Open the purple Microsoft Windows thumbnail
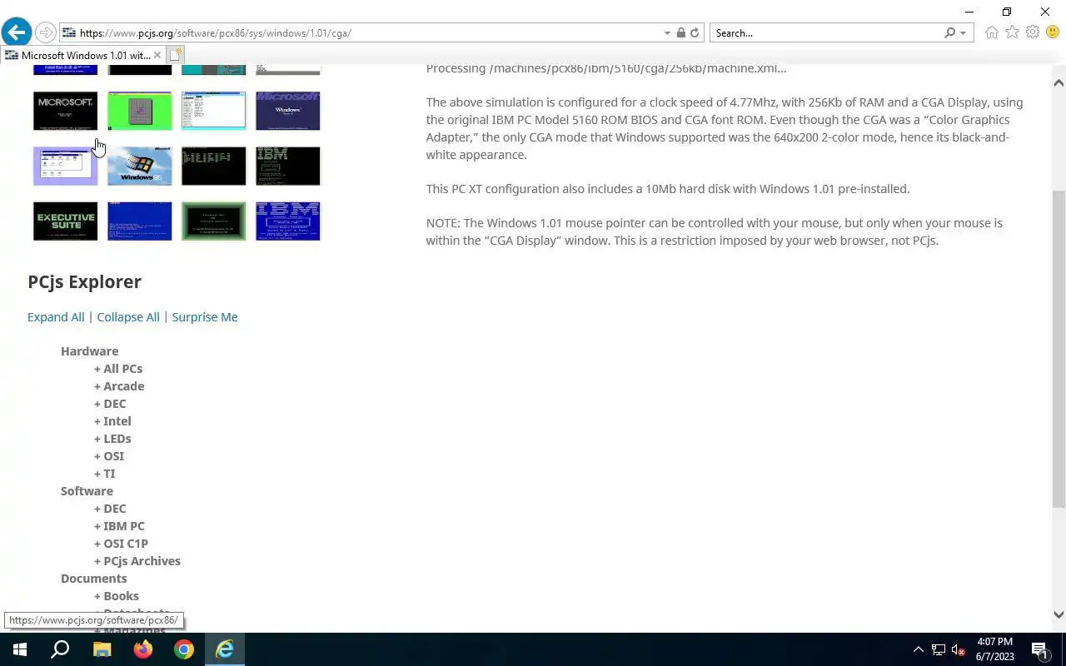The image size is (1066, 666). (x=287, y=111)
